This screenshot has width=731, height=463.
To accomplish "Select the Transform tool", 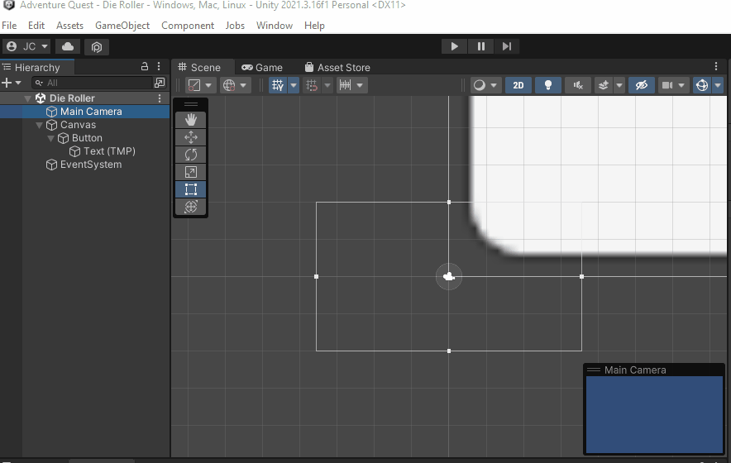I will [190, 207].
